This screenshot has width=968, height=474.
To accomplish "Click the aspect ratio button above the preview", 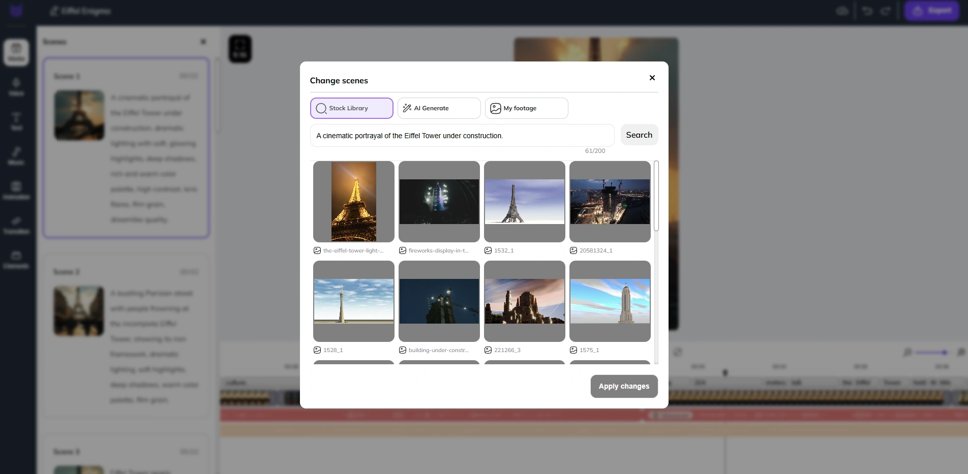I will [x=240, y=49].
